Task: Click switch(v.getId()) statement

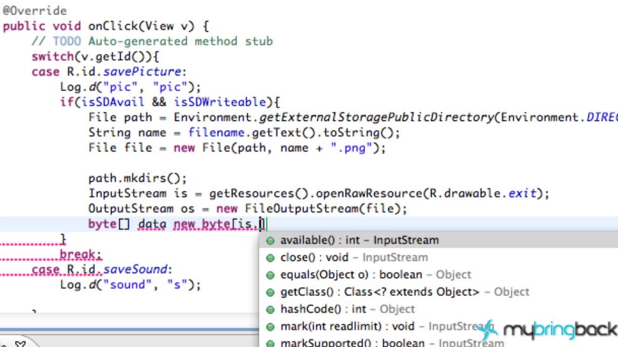Action: coord(95,56)
